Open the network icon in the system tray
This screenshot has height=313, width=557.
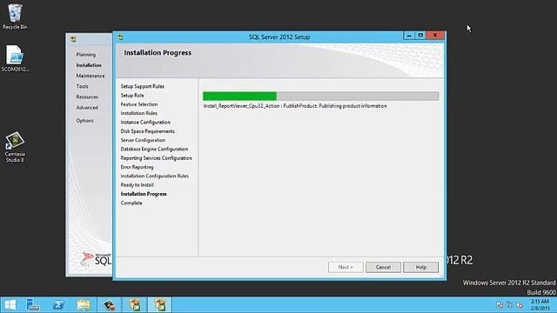pos(509,305)
